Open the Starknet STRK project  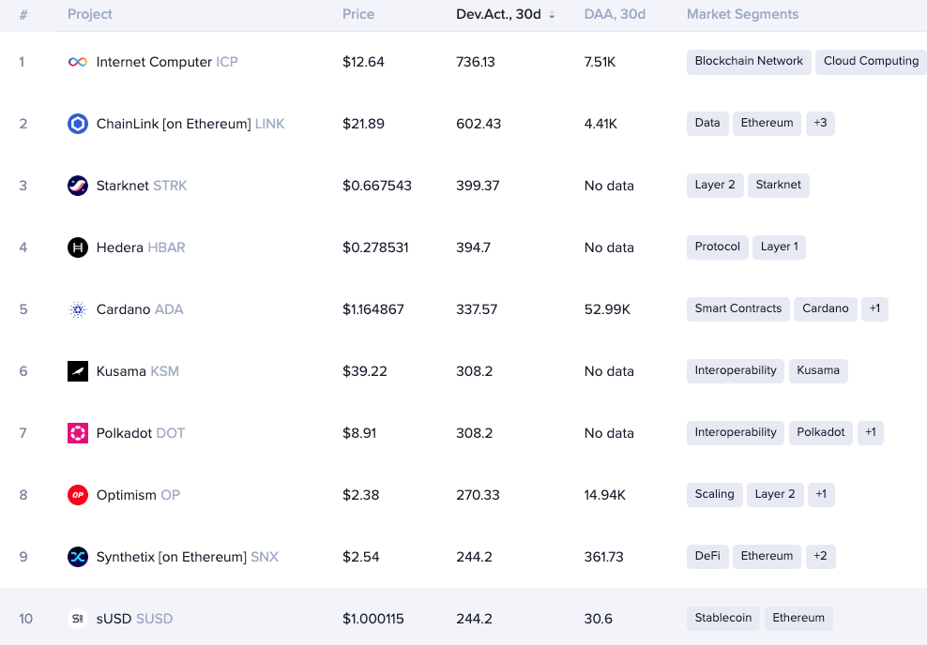coord(142,186)
